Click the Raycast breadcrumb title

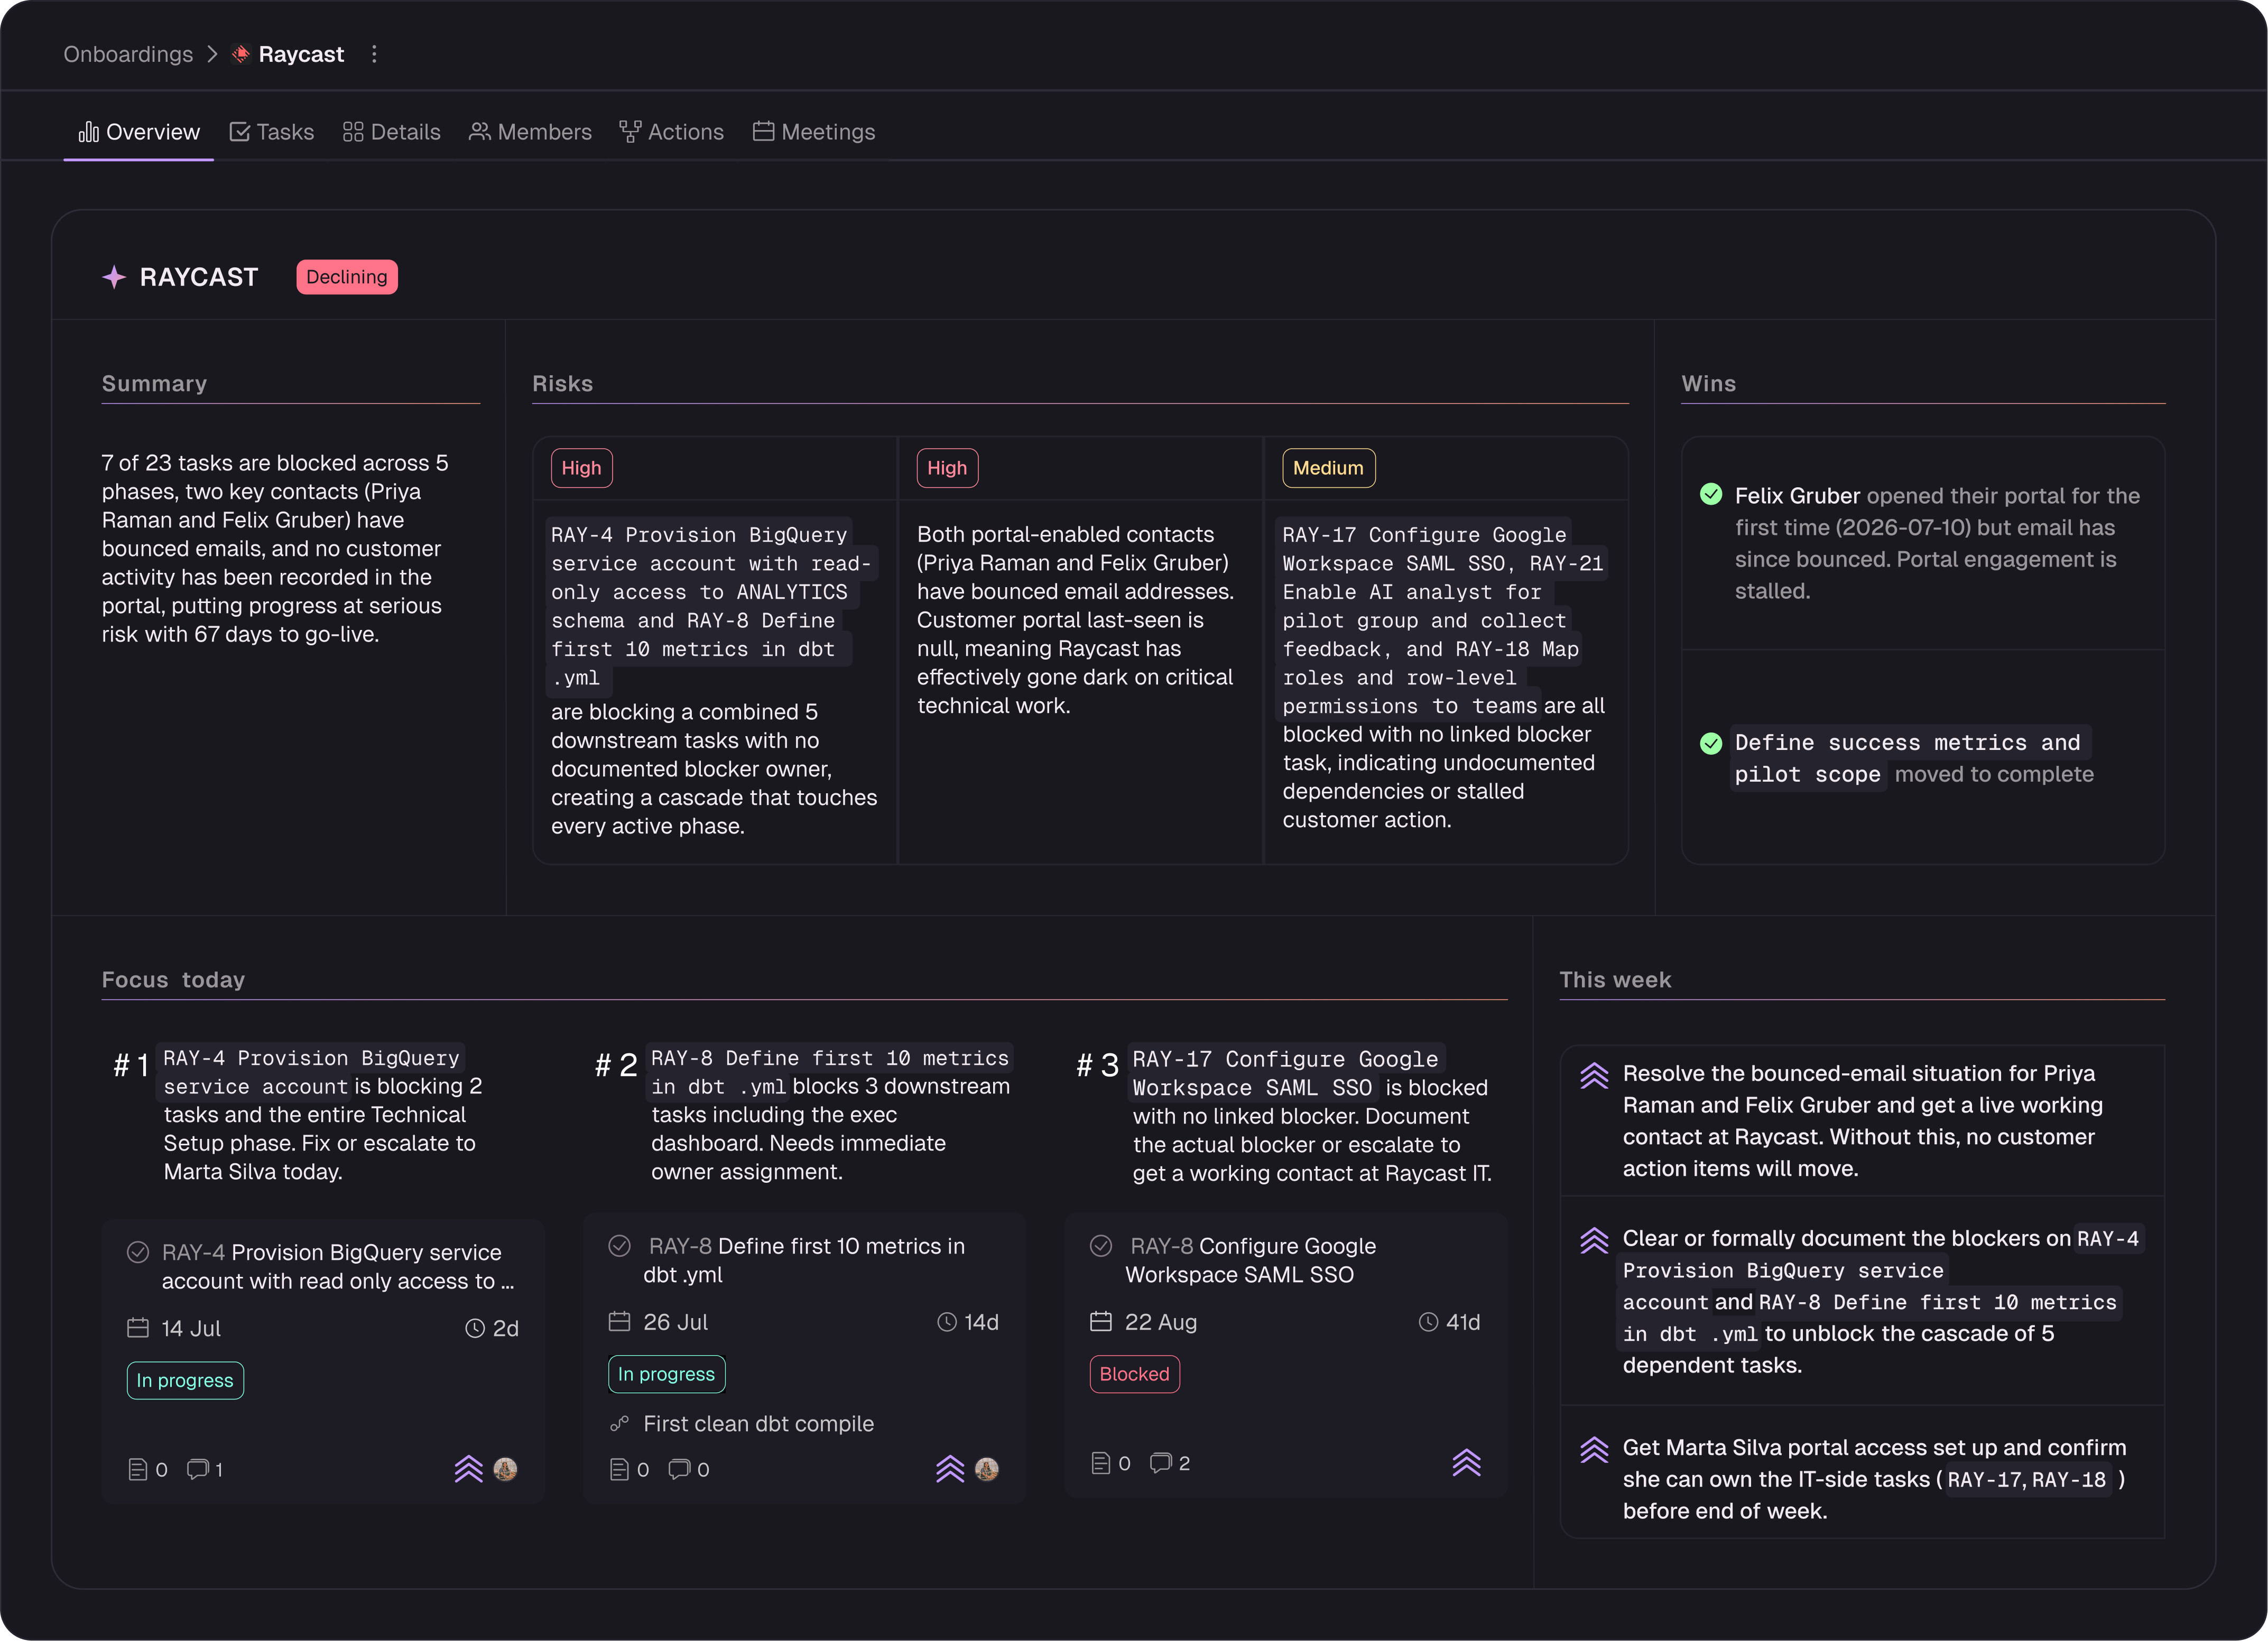point(301,54)
